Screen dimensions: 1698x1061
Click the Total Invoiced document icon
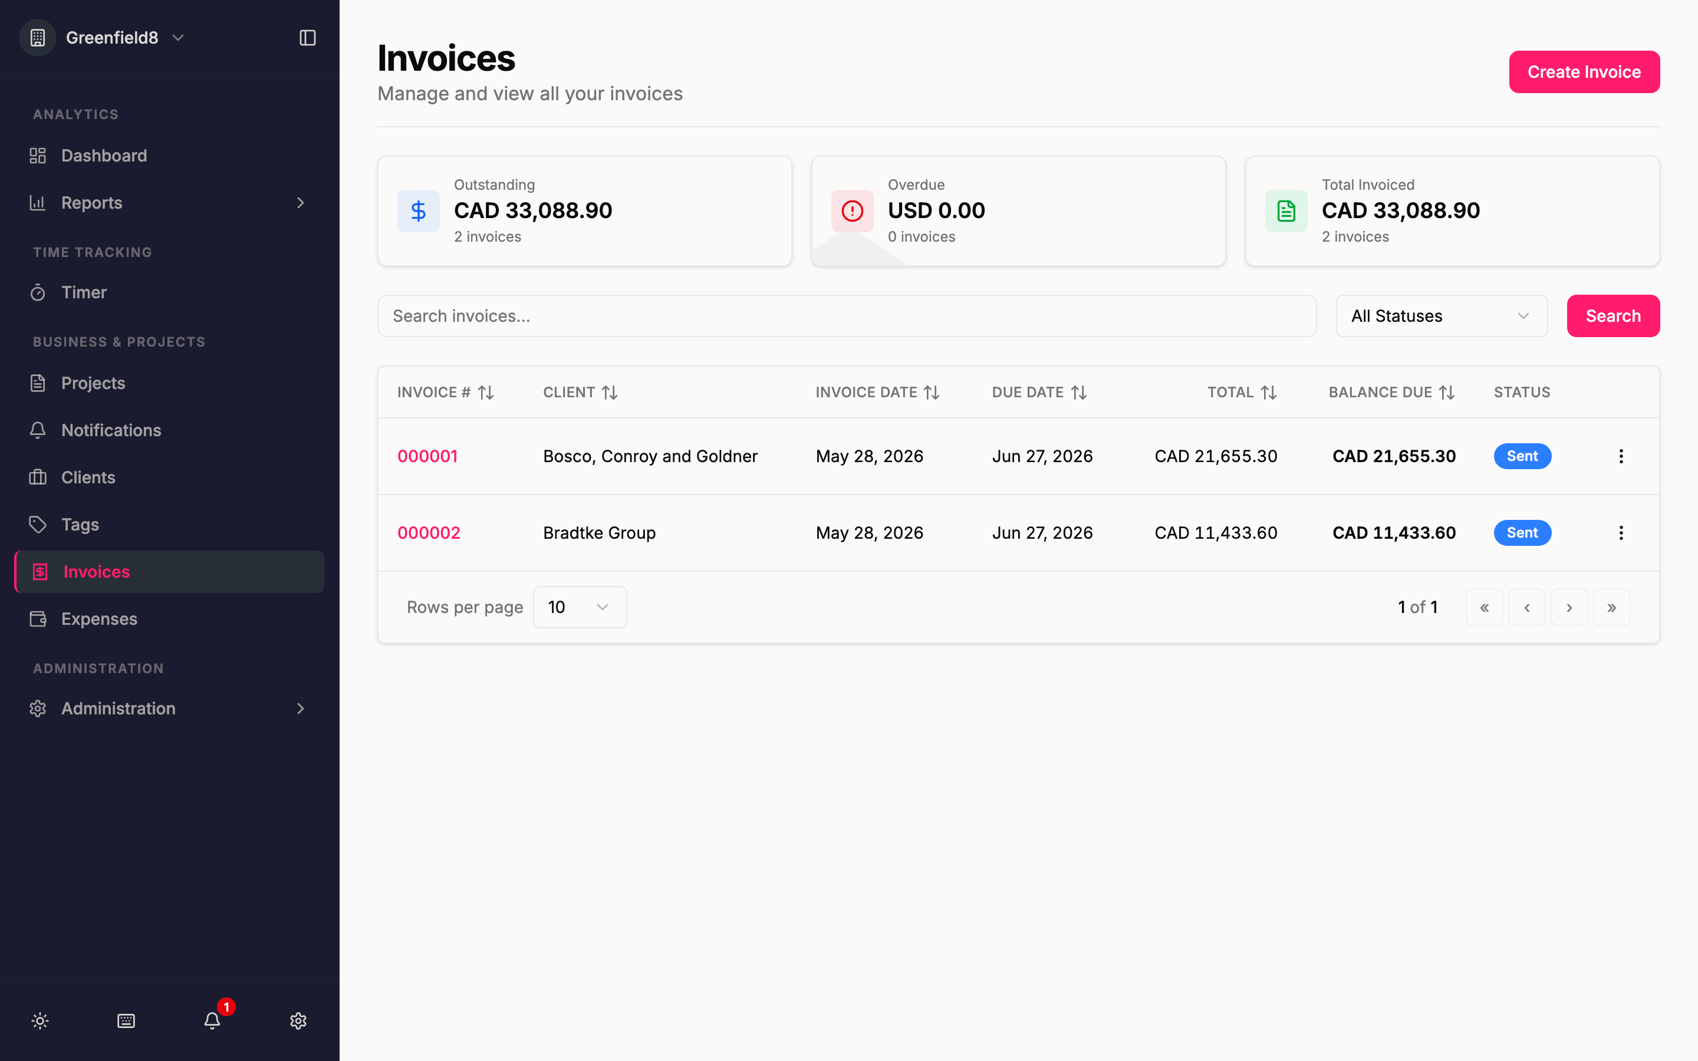tap(1286, 211)
